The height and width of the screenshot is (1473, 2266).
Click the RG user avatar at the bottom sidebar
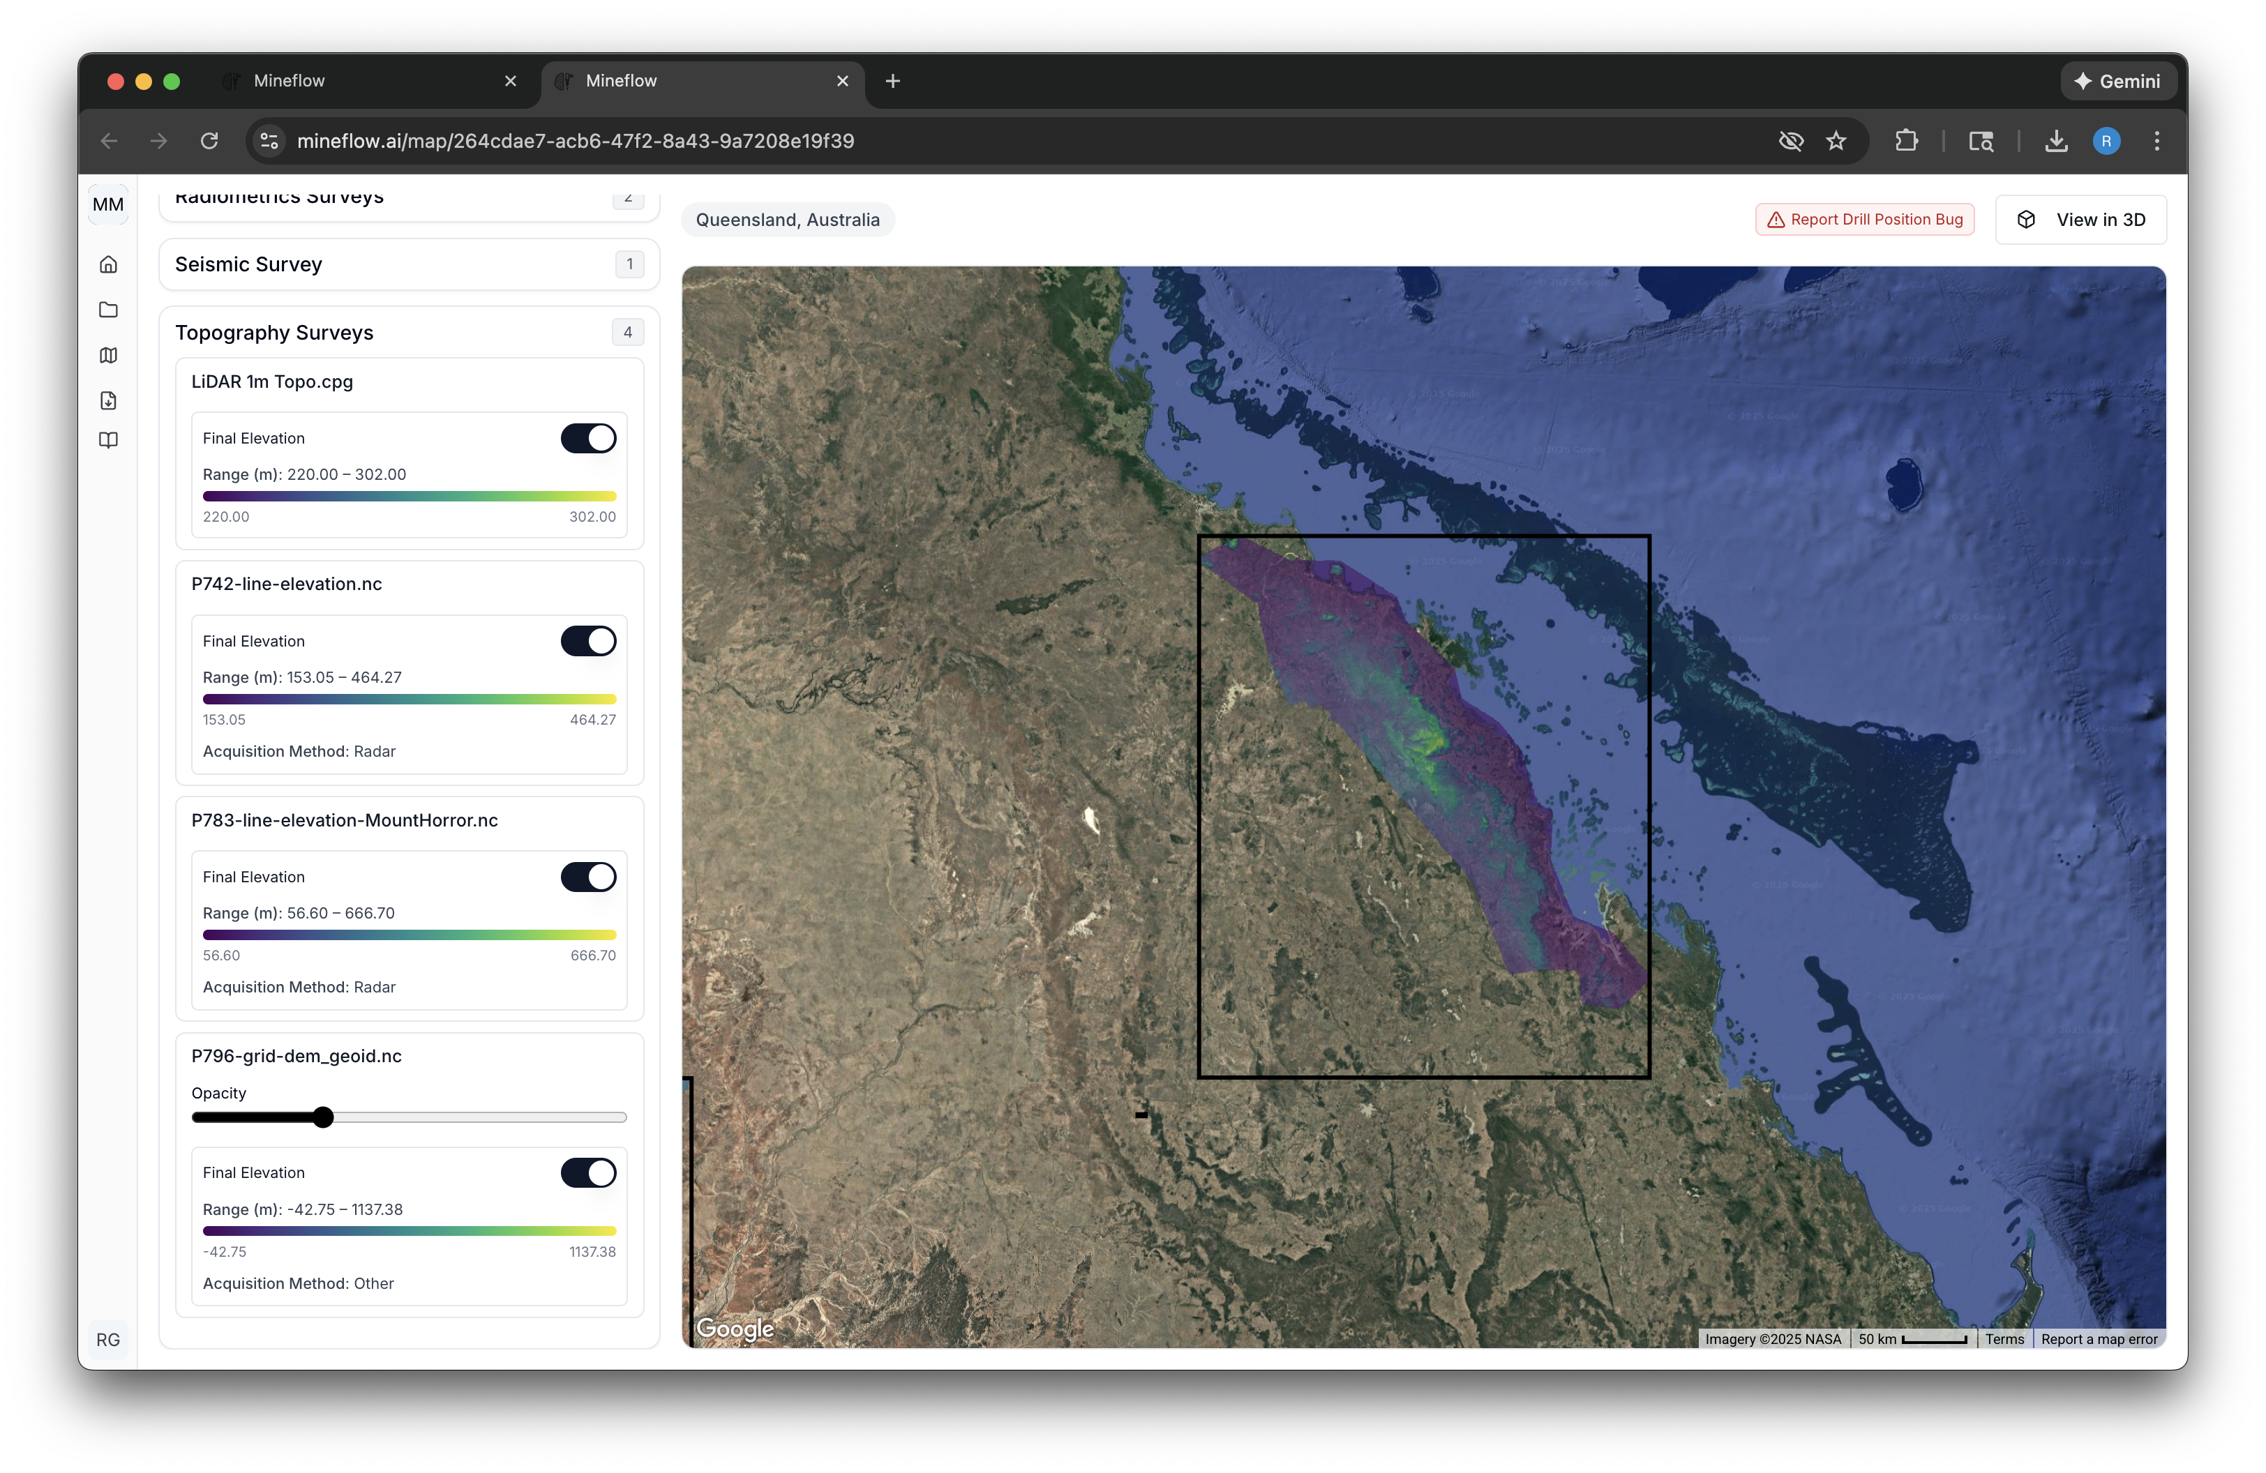(x=107, y=1339)
